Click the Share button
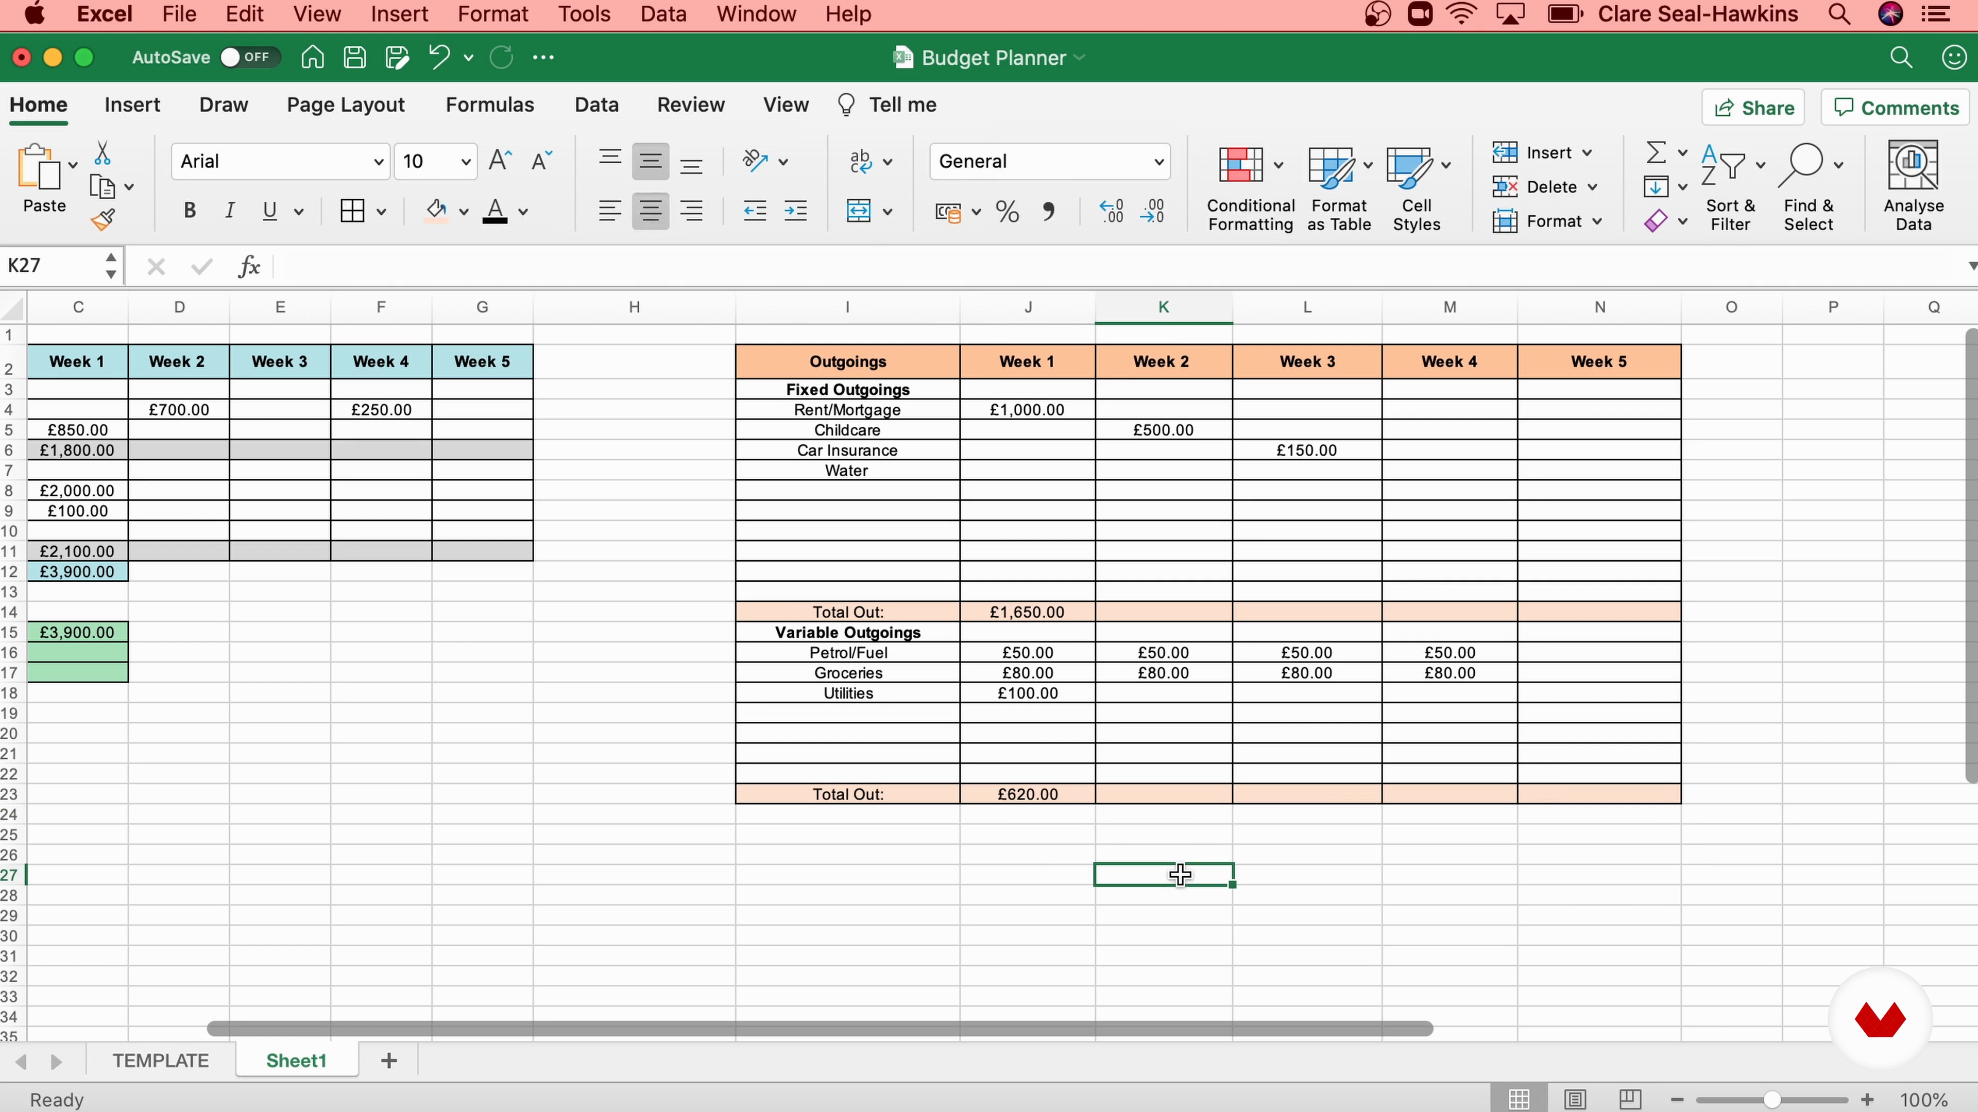The height and width of the screenshot is (1112, 1978). pyautogui.click(x=1754, y=108)
